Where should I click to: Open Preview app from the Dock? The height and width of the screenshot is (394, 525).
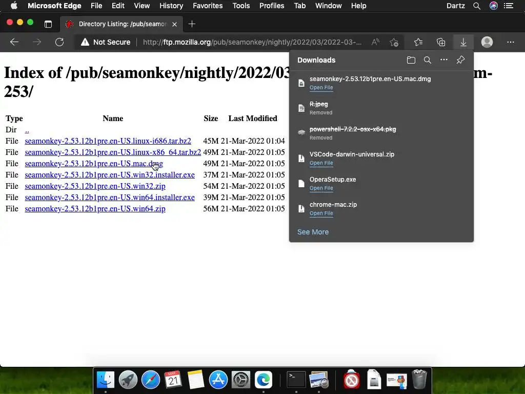[x=319, y=380]
